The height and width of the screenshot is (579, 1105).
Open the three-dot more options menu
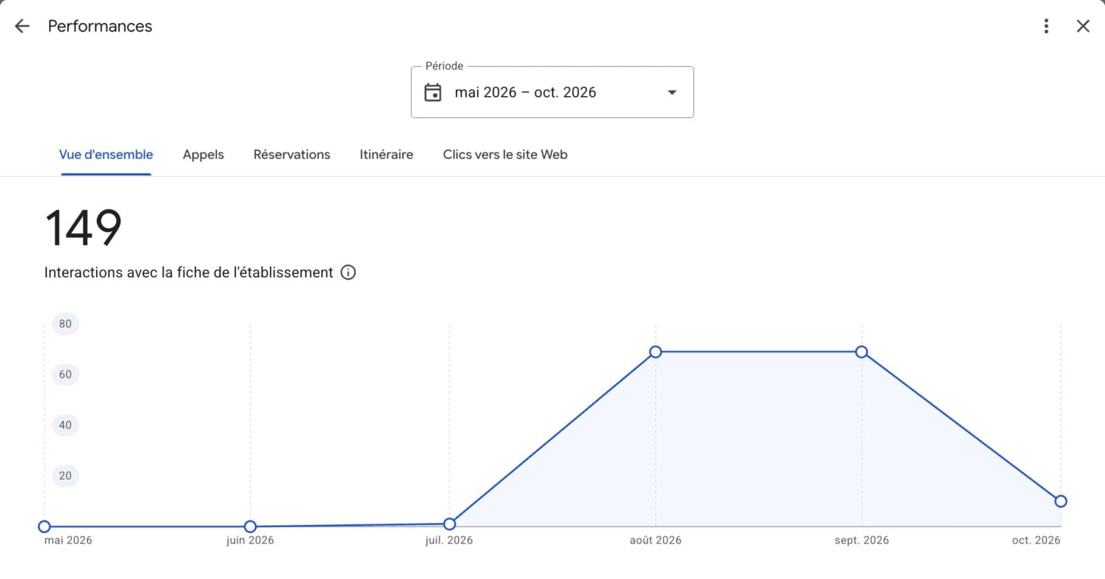coord(1046,26)
